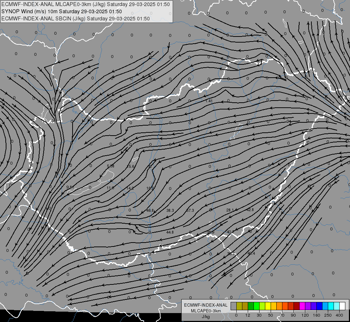Click the map value '14.2'
Screen dimensions: 350x322
130,188
